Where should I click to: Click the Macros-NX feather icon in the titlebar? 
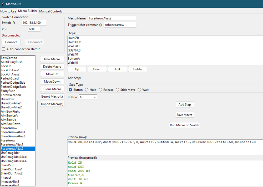pyautogui.click(x=3, y=4)
